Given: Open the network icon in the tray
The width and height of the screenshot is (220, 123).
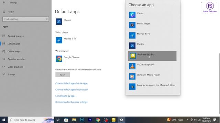Looking at the screenshot, I should 199,120.
